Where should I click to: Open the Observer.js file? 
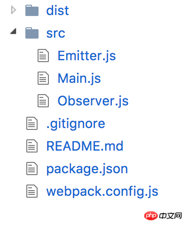tap(93, 101)
